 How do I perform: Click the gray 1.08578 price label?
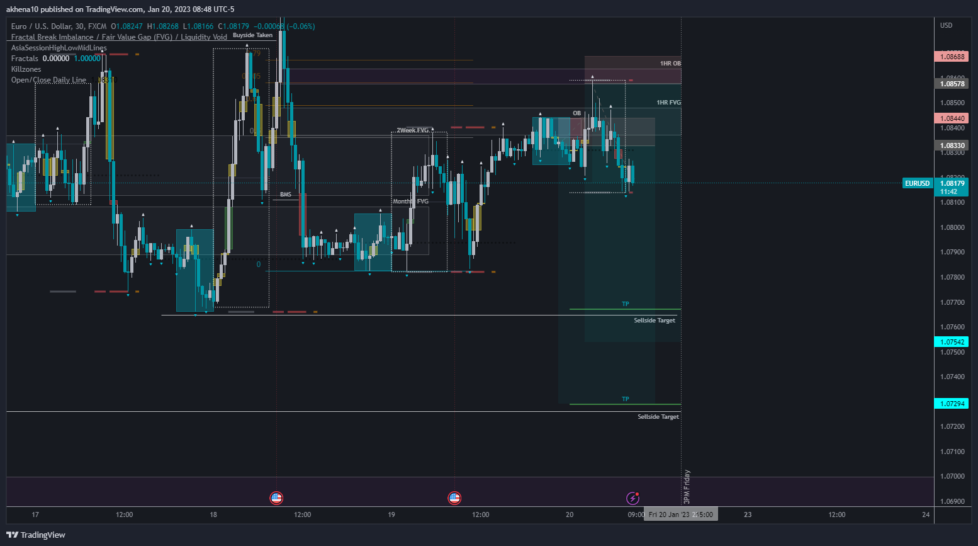point(951,84)
